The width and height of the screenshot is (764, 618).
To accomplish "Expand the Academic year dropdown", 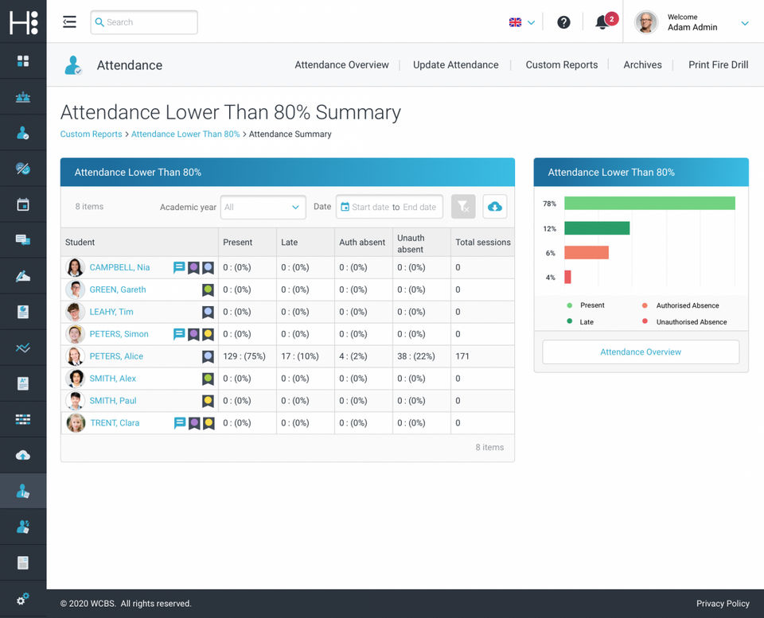I will pos(263,207).
